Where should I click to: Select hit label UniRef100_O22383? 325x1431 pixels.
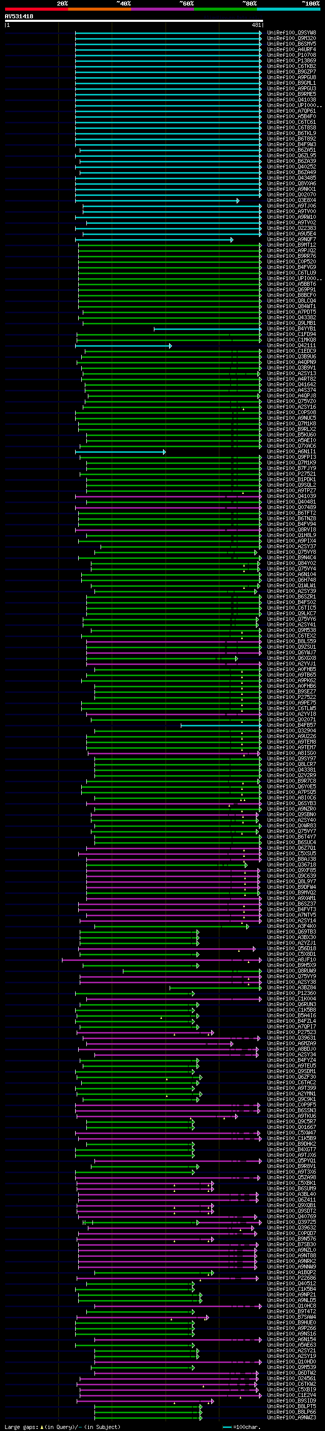pyautogui.click(x=291, y=228)
